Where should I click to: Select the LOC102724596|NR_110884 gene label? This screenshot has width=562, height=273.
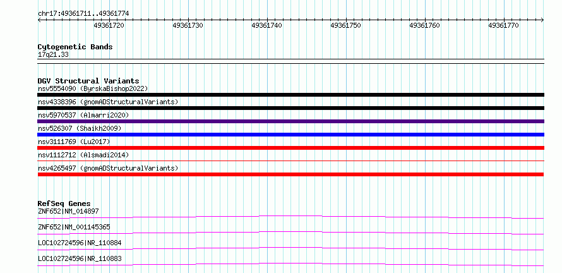[80, 243]
